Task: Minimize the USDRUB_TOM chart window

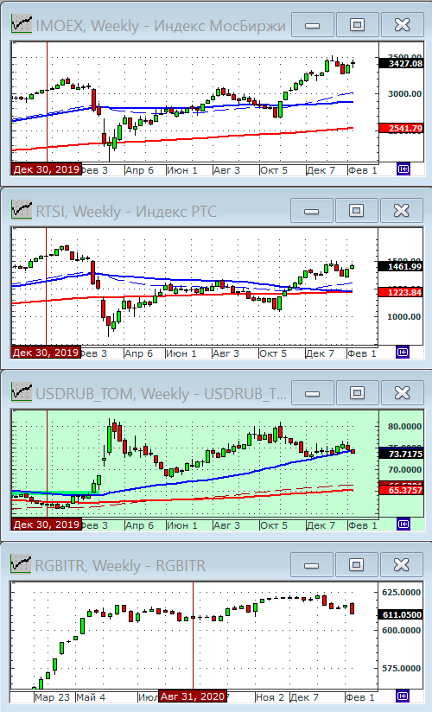Action: coord(313,393)
